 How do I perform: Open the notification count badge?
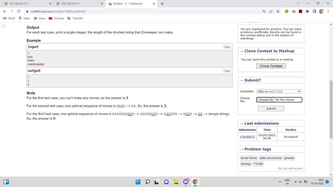coord(327,182)
